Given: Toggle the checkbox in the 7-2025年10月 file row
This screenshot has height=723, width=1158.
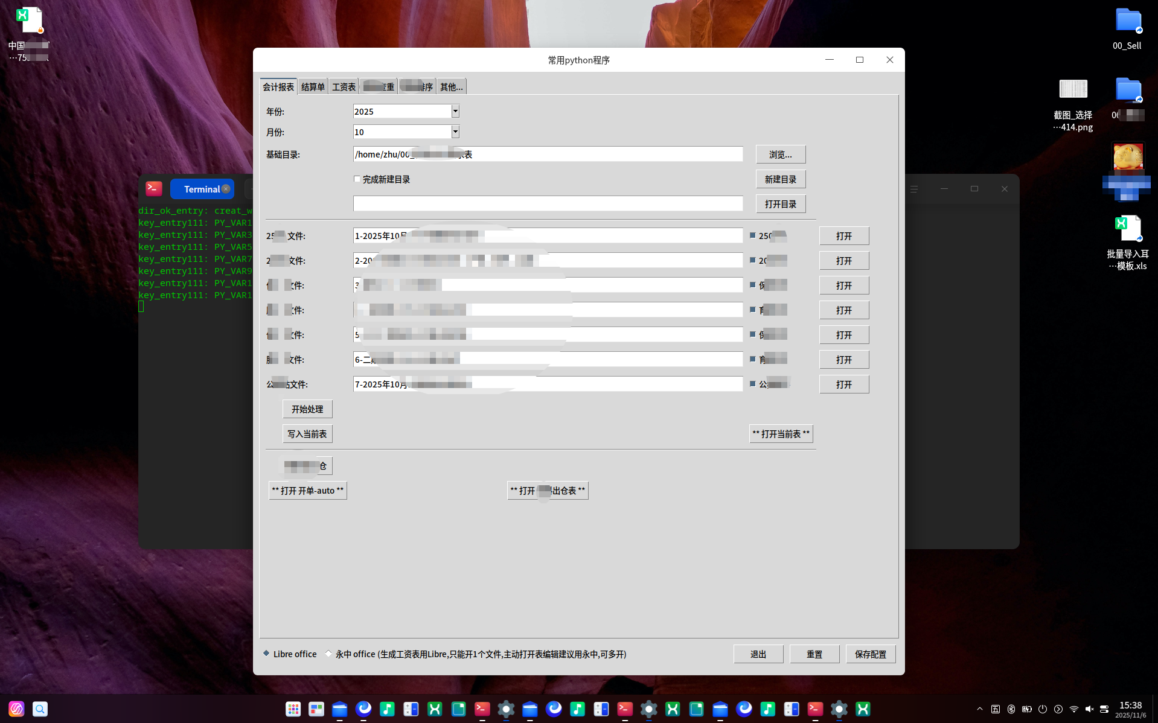Looking at the screenshot, I should click(x=753, y=384).
